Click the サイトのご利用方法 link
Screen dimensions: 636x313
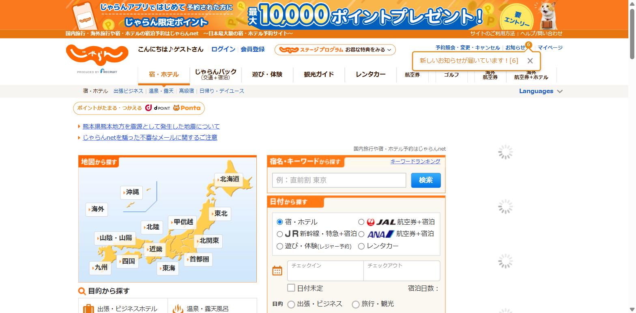pyautogui.click(x=492, y=34)
